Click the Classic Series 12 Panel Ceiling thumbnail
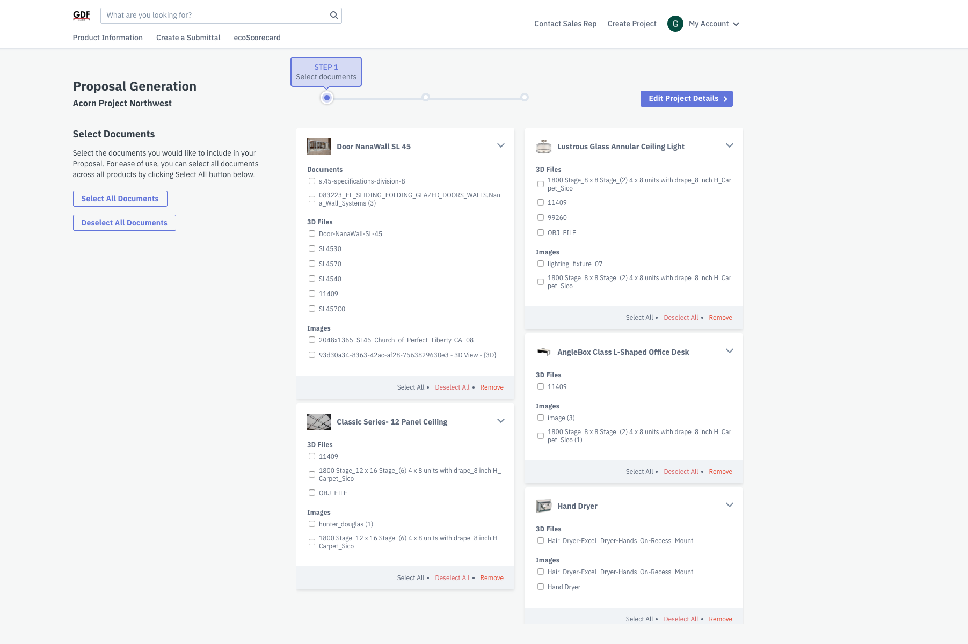 coord(318,421)
